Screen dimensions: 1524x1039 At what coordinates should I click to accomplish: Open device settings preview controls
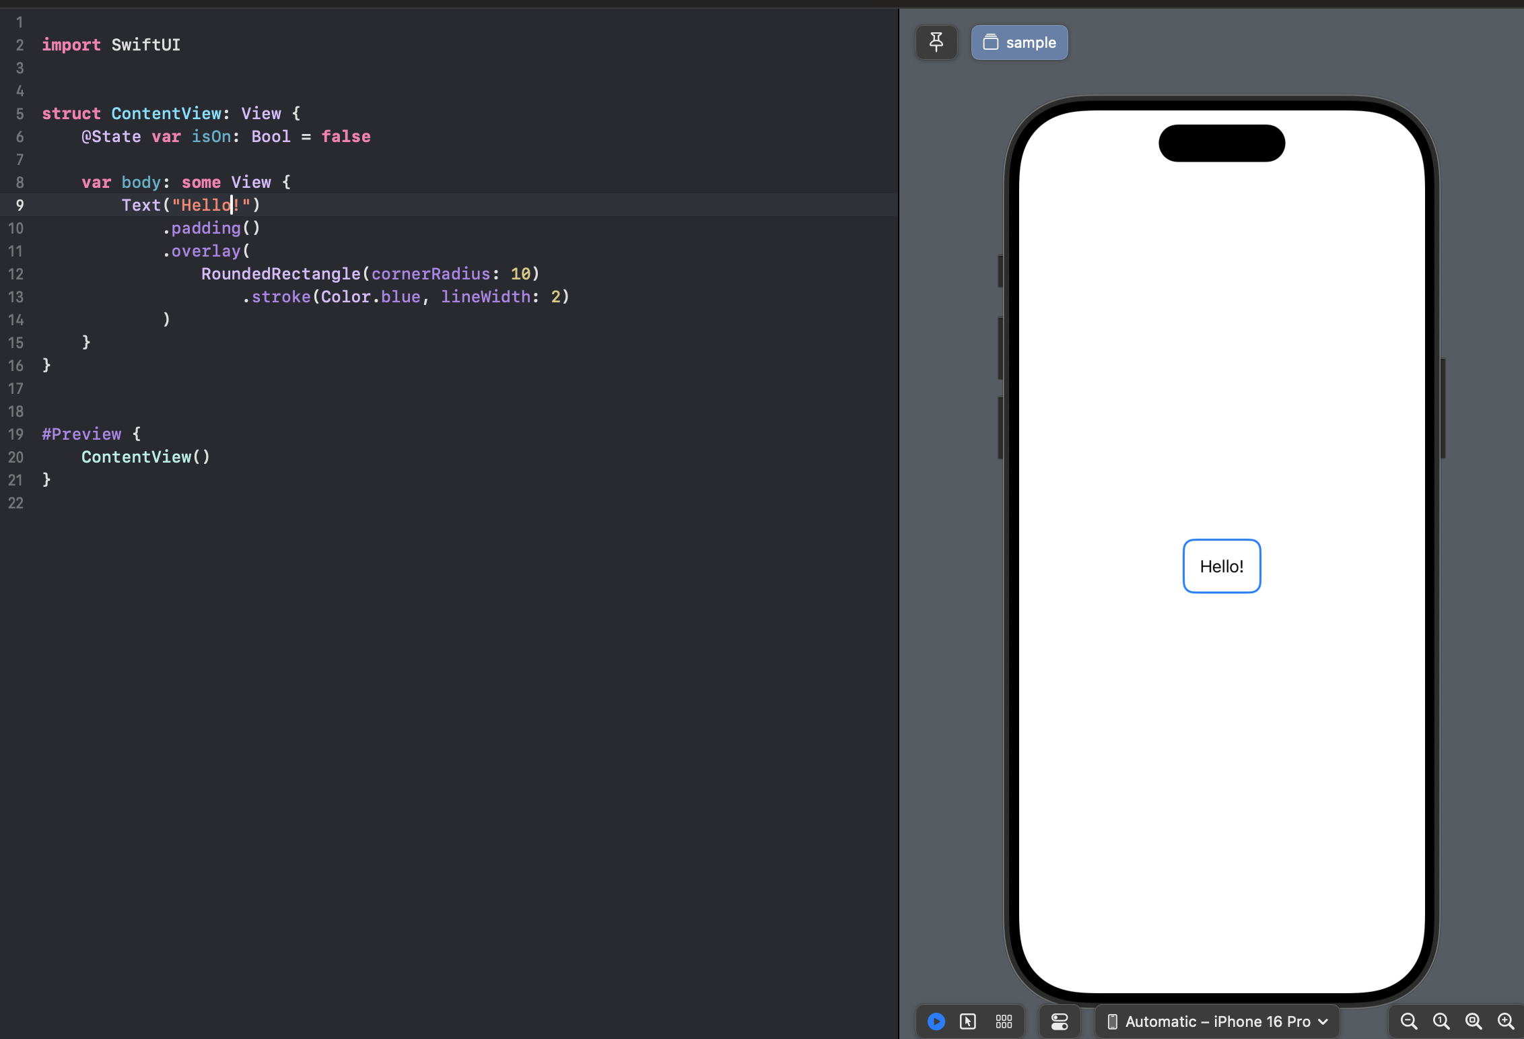(1059, 1021)
